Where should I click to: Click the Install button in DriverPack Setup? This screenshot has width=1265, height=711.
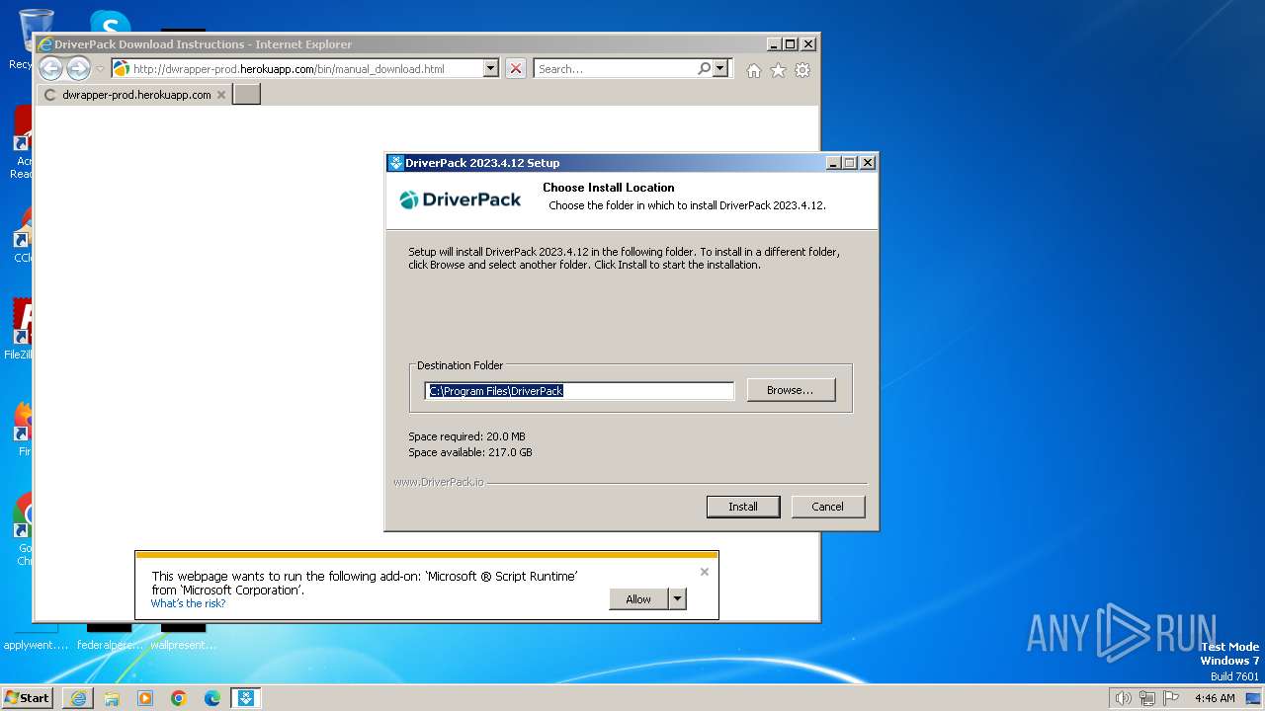[x=743, y=507]
